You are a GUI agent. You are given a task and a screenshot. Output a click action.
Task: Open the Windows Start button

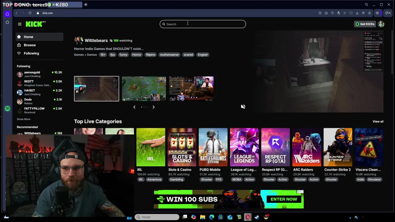click(129, 217)
